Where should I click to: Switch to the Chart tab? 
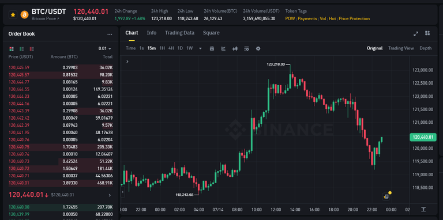click(132, 33)
